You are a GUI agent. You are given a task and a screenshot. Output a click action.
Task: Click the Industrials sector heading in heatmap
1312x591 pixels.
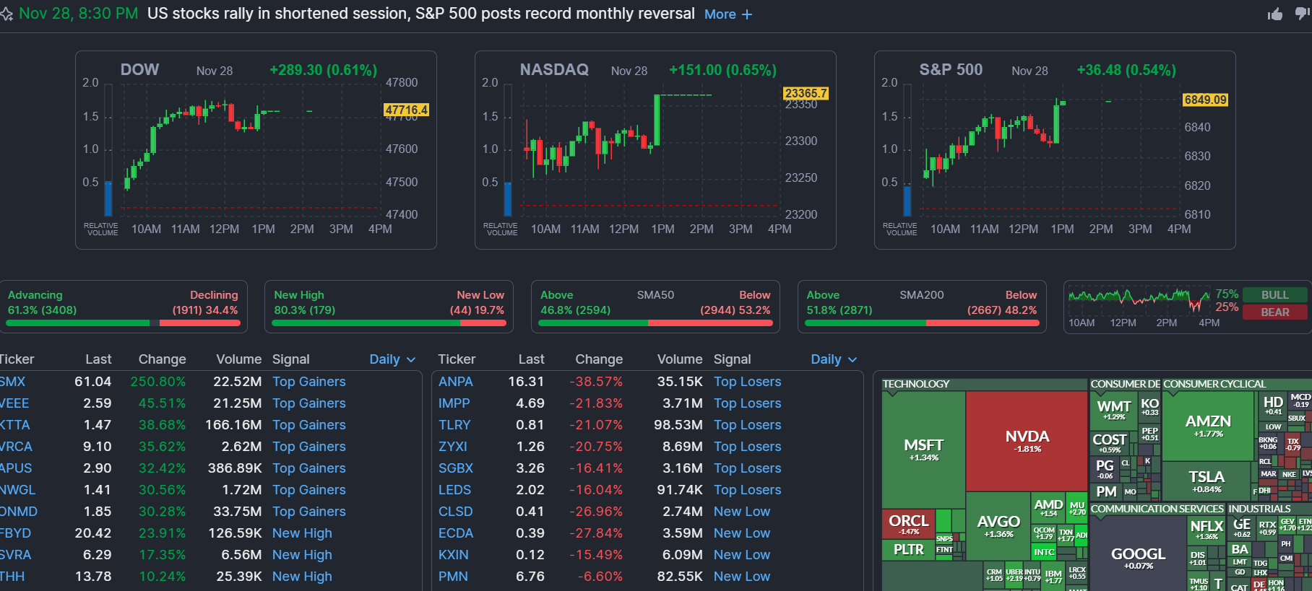point(1259,509)
